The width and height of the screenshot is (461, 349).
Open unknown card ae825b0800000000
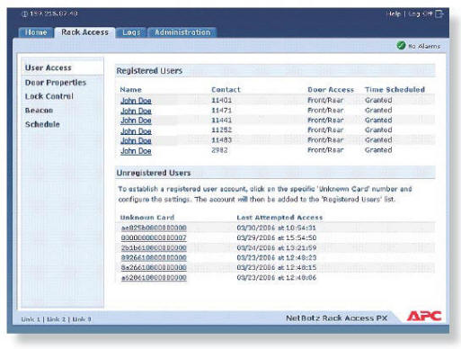[154, 228]
